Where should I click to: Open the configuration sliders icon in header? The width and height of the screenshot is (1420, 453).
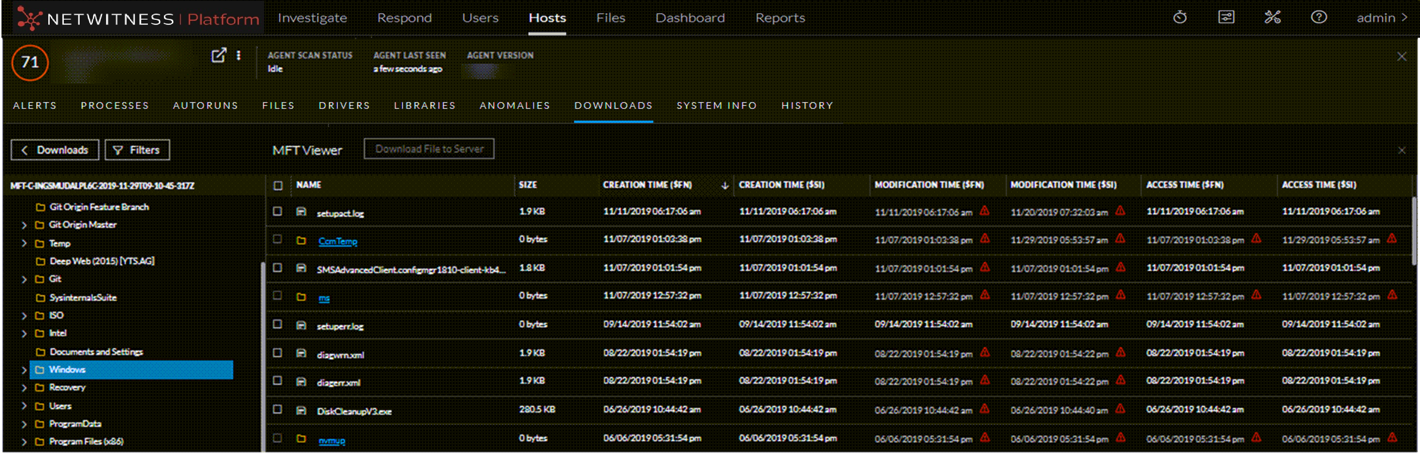(1226, 18)
